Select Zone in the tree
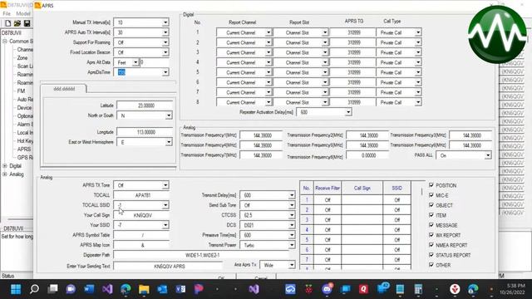This screenshot has width=532, height=299. click(22, 58)
